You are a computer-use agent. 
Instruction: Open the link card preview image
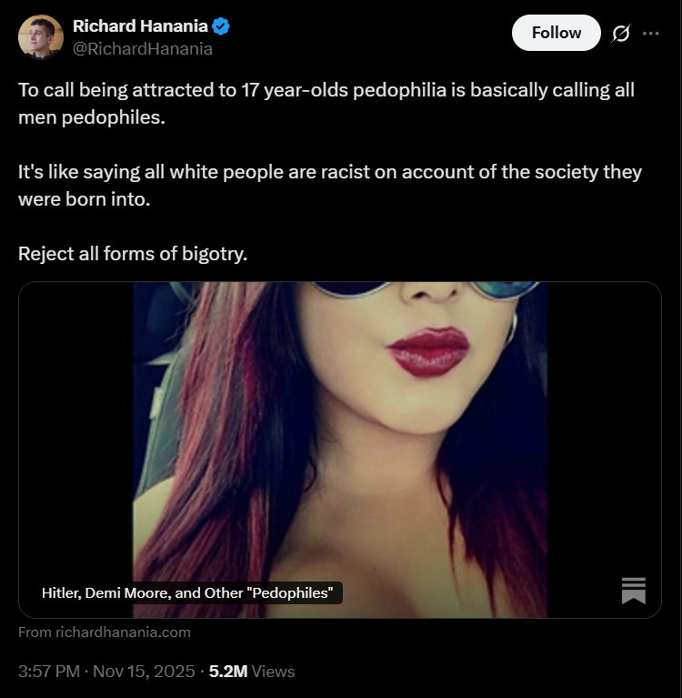[340, 450]
